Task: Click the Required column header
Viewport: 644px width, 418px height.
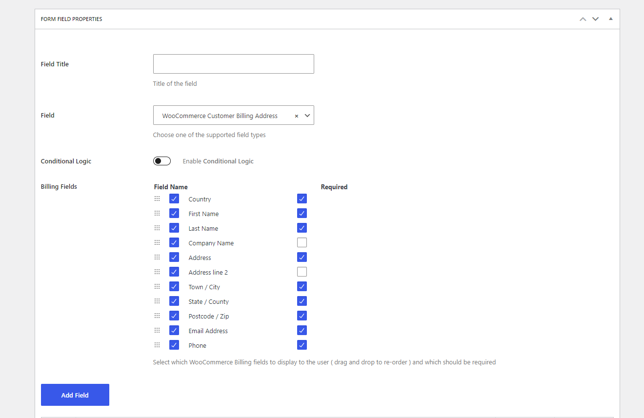Action: point(334,187)
